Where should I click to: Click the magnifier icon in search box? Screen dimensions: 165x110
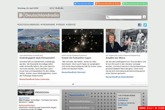[x=108, y=17]
